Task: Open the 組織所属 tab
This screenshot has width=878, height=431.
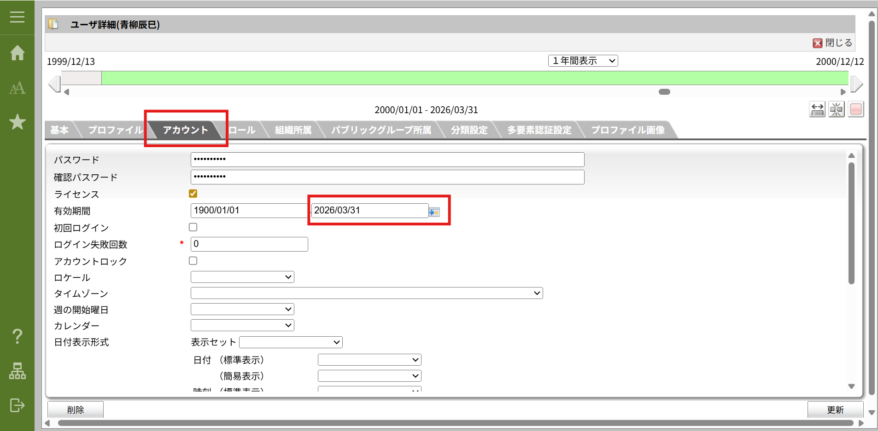Action: pyautogui.click(x=293, y=130)
